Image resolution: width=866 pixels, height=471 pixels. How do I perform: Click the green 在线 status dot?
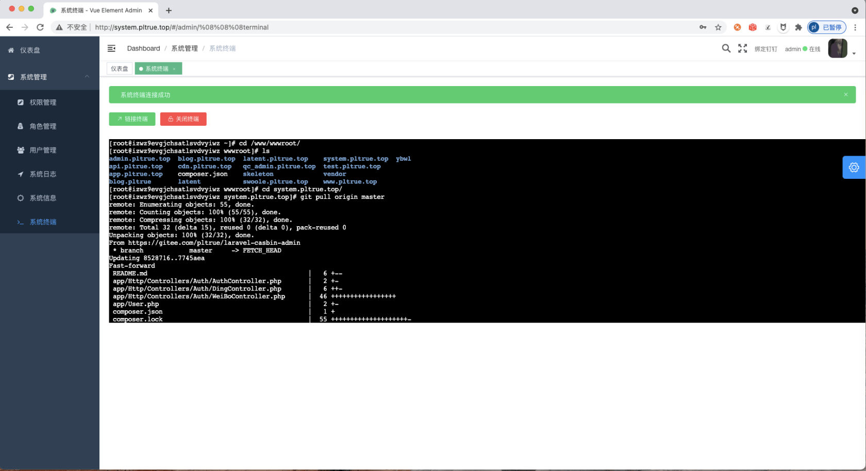tap(804, 49)
